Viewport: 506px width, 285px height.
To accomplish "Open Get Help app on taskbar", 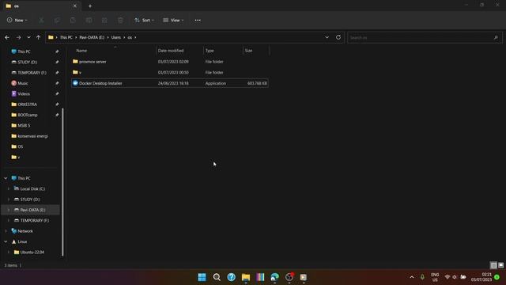I will [x=232, y=277].
